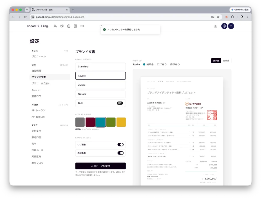Select the Studio brand theme
Viewport: 261px width, 198px height.
(x=100, y=76)
